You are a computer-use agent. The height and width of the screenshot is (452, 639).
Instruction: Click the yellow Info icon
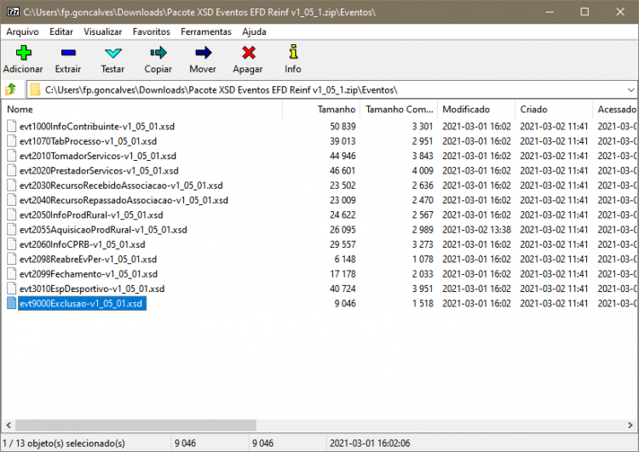293,52
